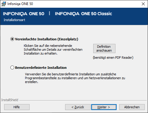The width and height of the screenshot is (148, 113).
Task: Click the InstallShield label above the buttons
Action: pyautogui.click(x=10, y=100)
